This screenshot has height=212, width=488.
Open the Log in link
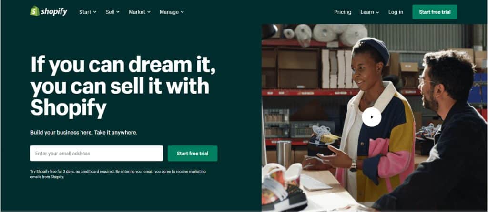point(396,12)
